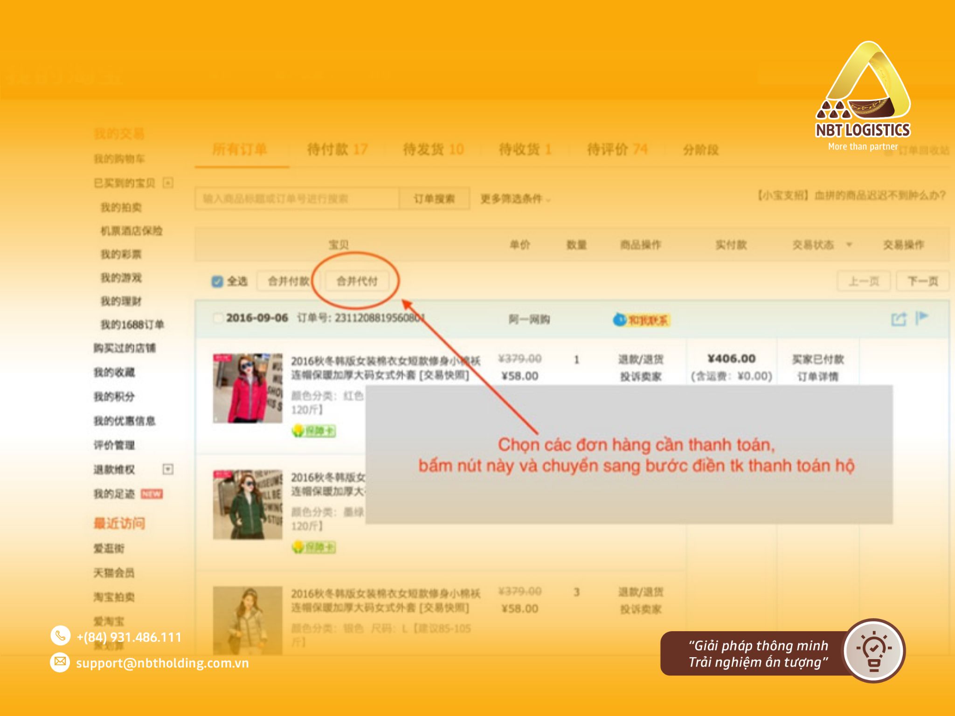Click the lightbulb icon at bottom right
955x716 pixels.
pyautogui.click(x=874, y=651)
